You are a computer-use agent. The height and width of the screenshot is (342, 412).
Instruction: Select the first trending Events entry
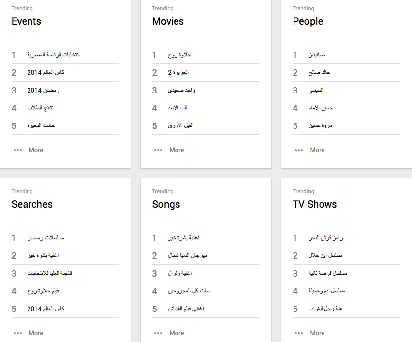coord(53,55)
